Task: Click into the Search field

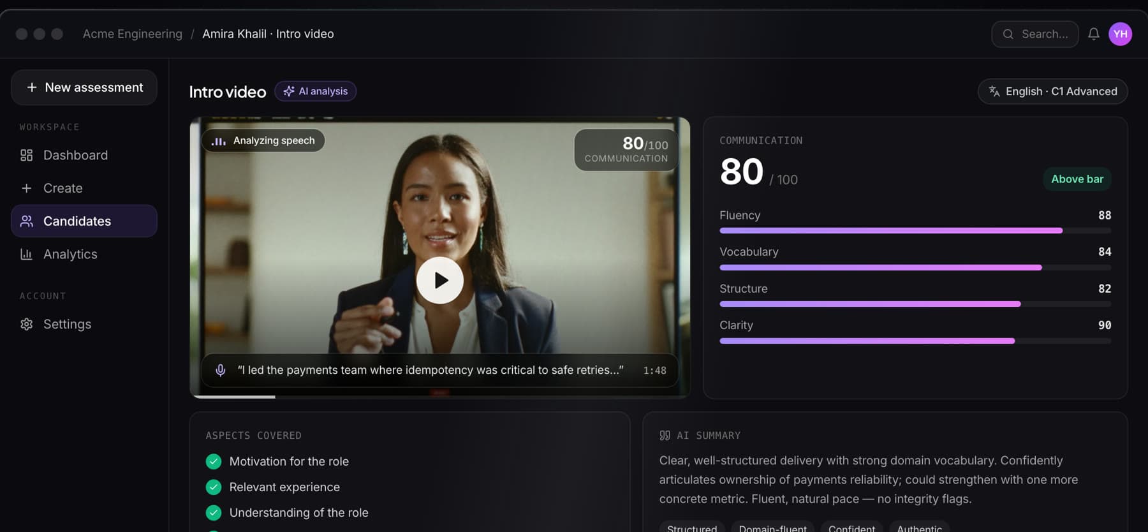Action: pyautogui.click(x=1035, y=34)
